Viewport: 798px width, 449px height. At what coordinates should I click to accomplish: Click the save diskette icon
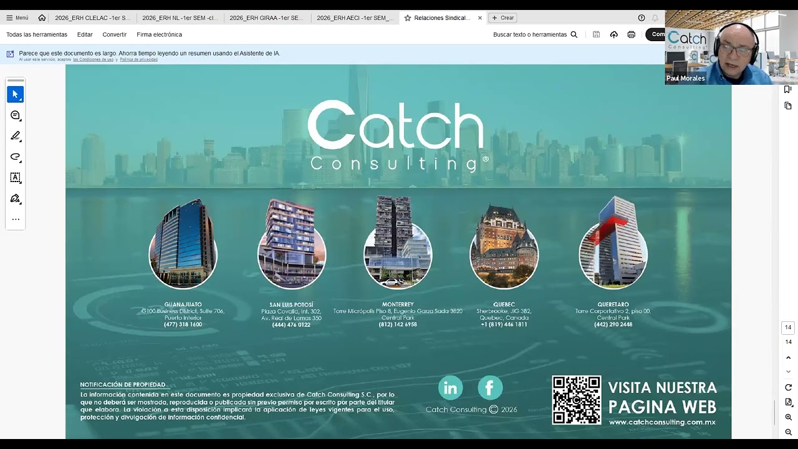coord(596,35)
